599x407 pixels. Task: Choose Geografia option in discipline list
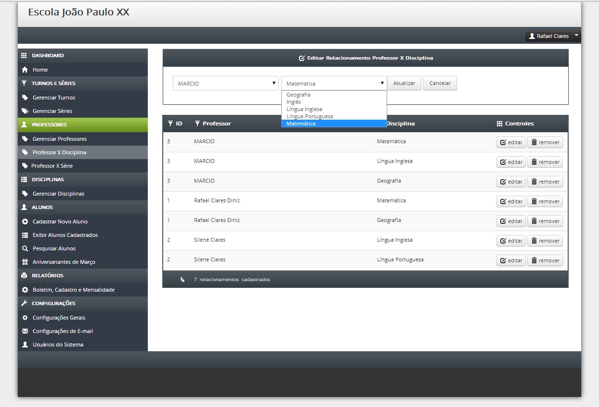tap(299, 95)
